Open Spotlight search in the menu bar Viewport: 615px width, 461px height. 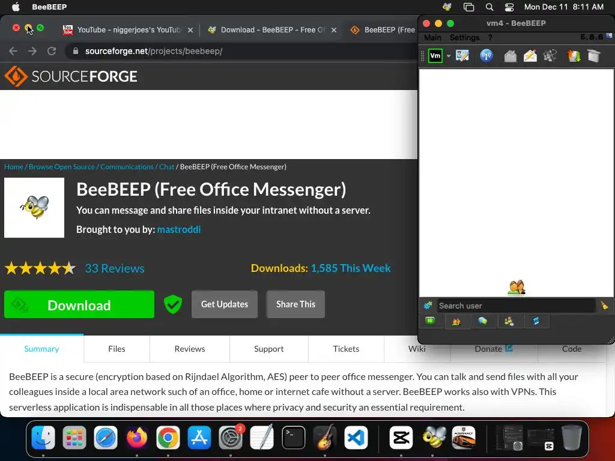point(489,7)
